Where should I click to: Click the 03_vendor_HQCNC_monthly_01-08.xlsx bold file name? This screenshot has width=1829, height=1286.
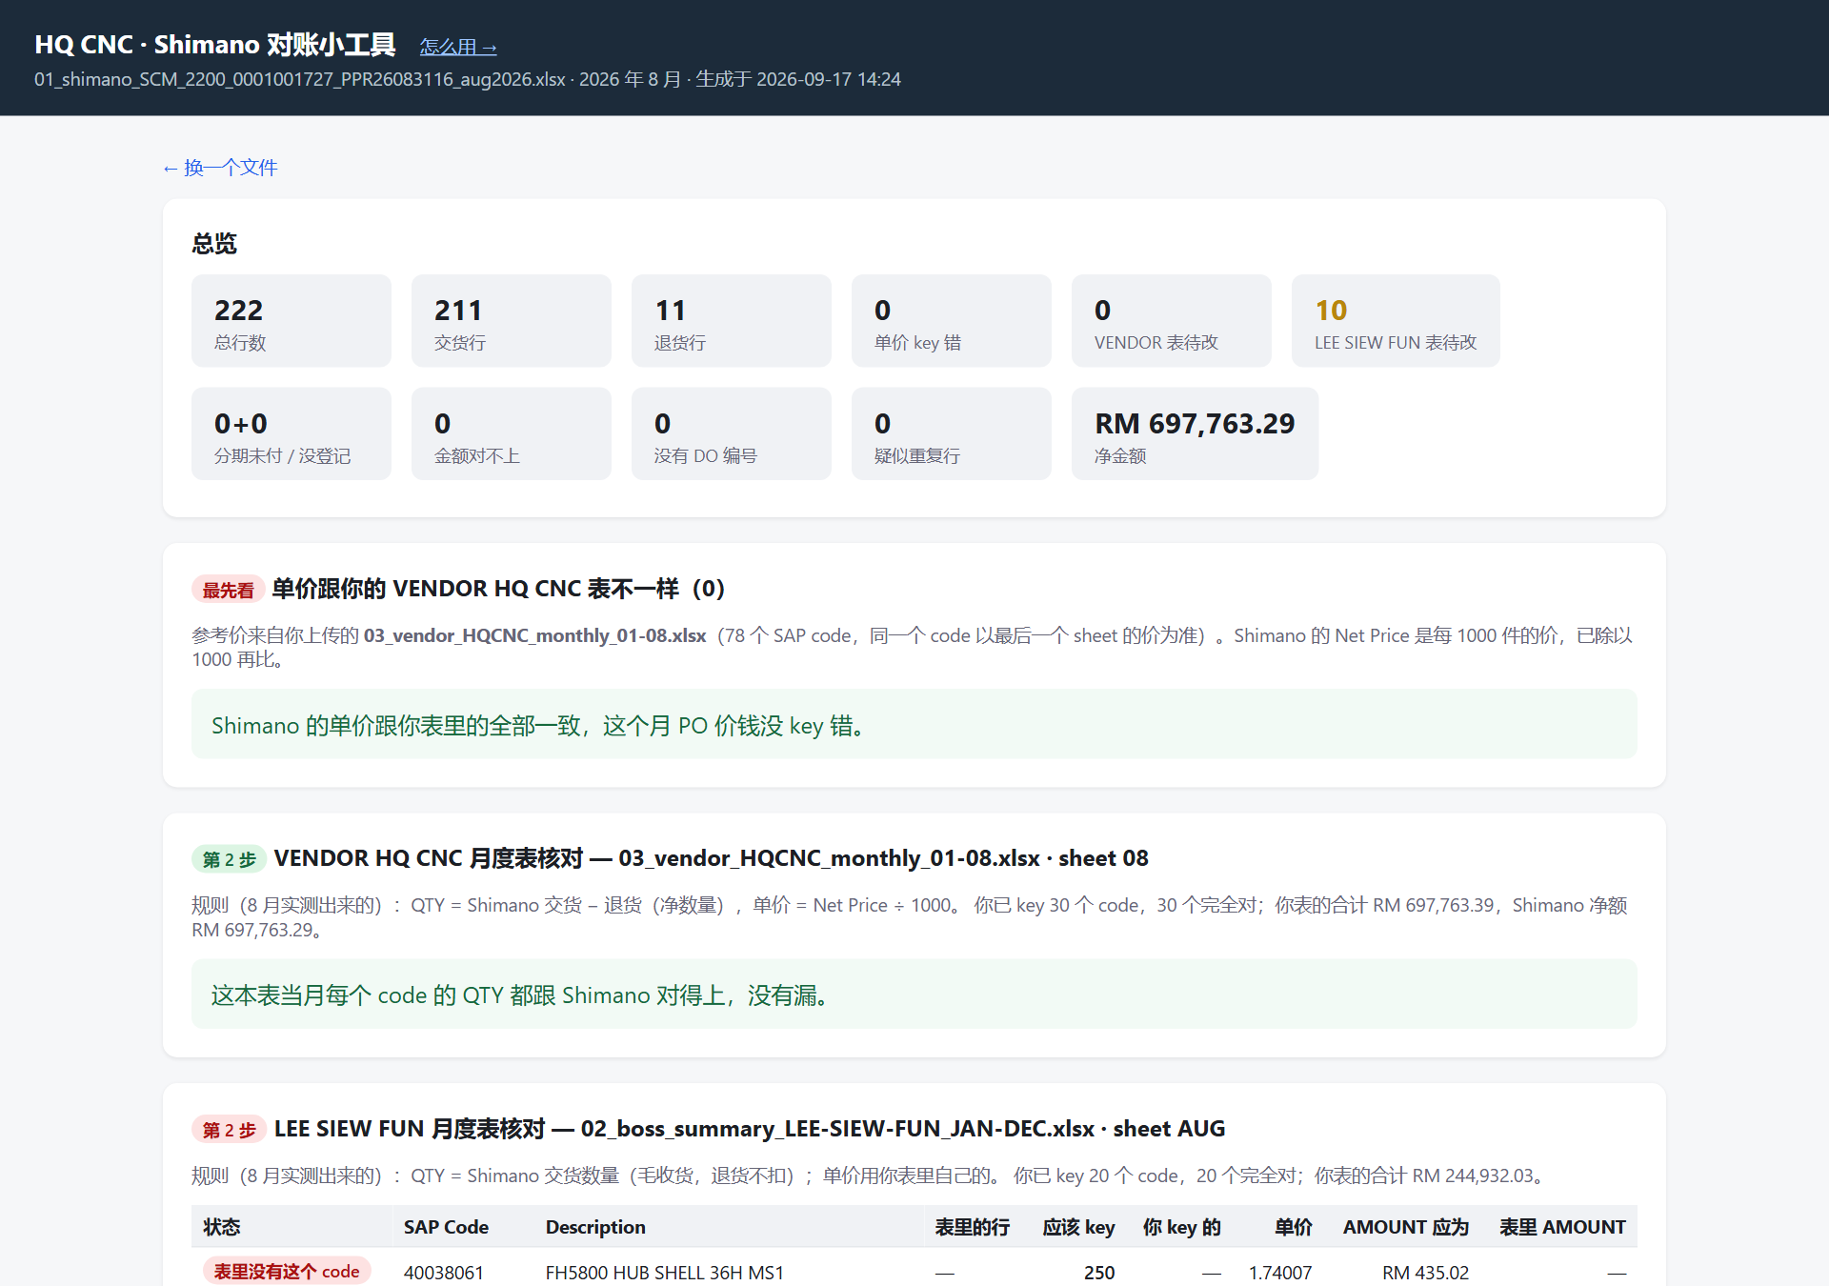pos(535,635)
